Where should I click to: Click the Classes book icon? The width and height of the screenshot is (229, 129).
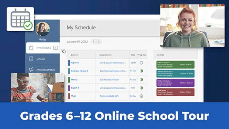tap(31, 58)
